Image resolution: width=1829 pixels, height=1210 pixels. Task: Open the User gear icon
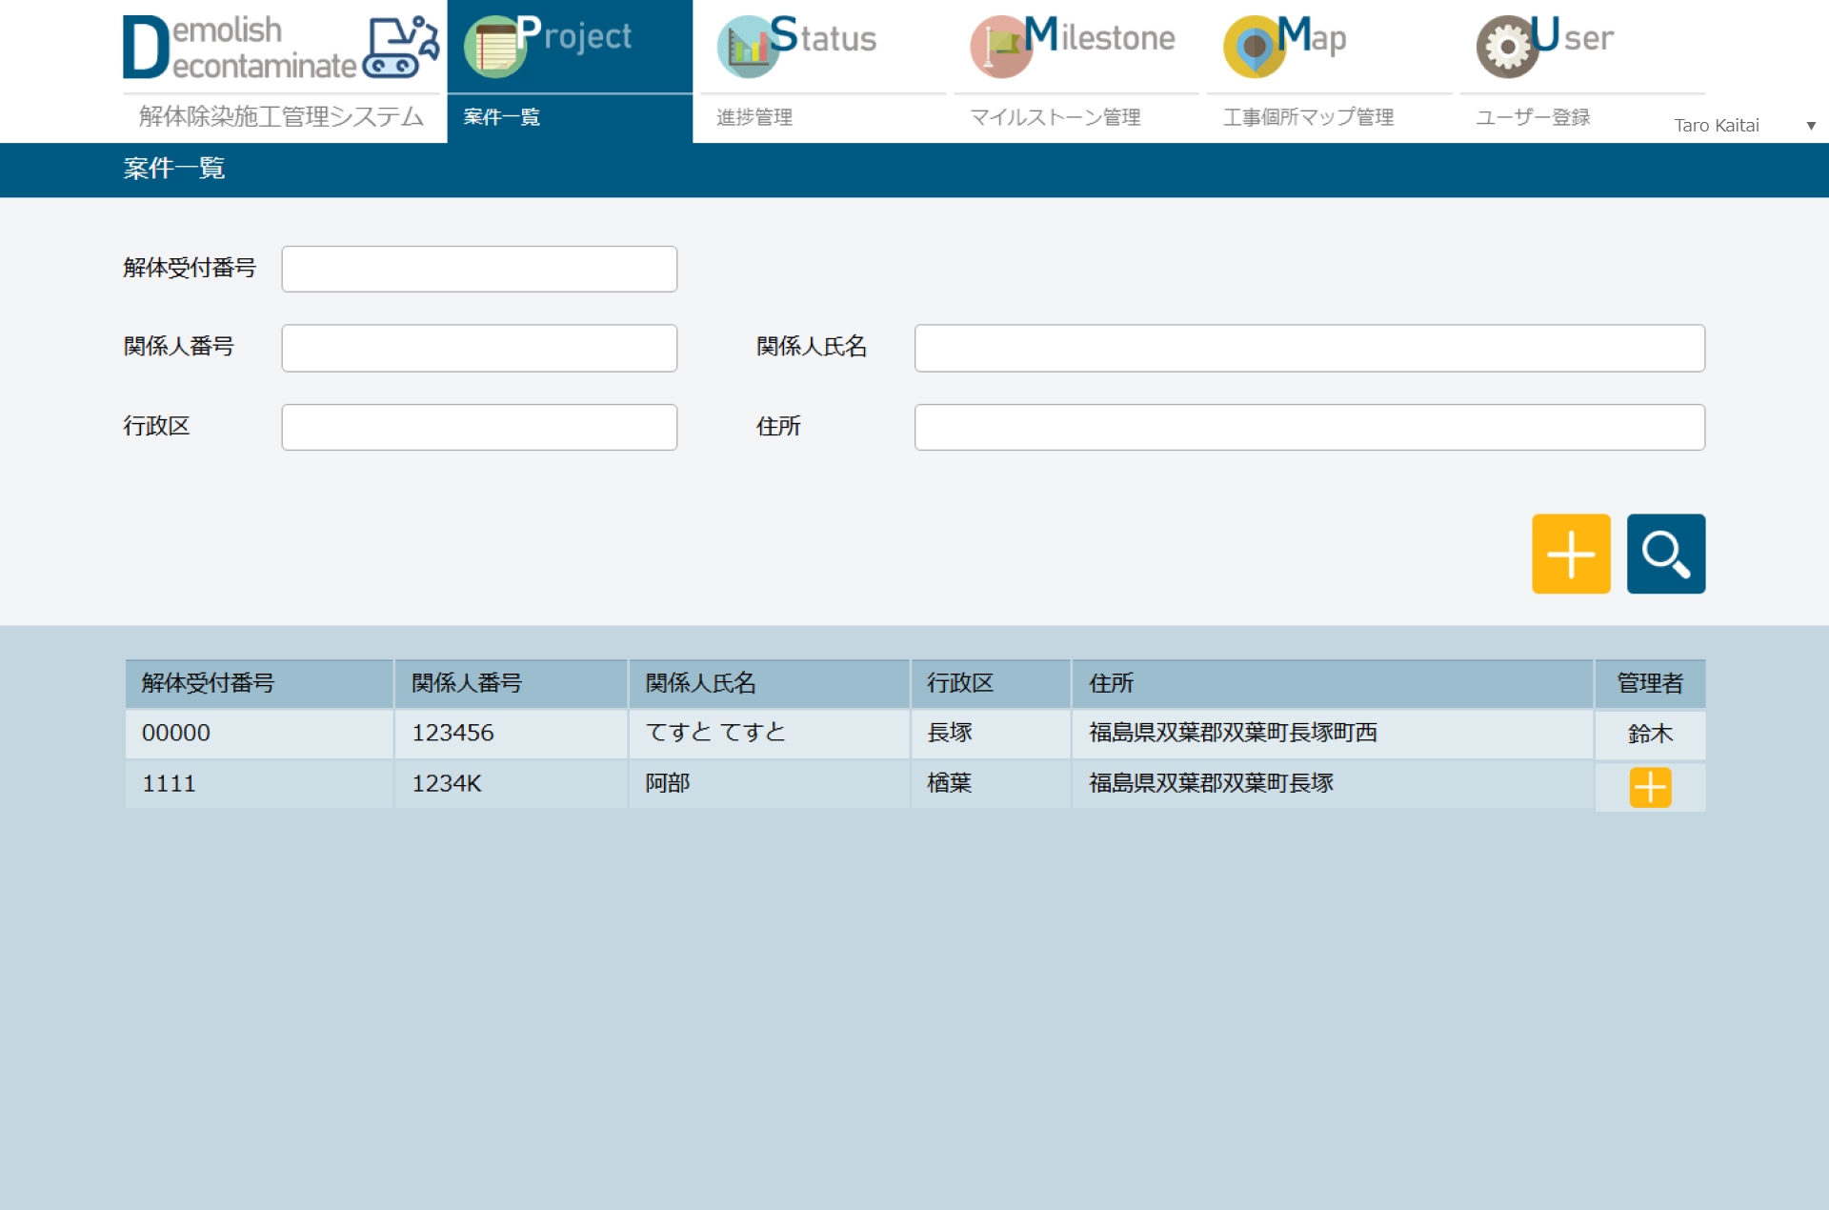coord(1507,47)
